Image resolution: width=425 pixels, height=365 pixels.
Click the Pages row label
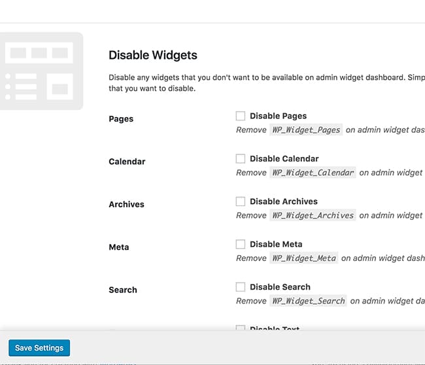(121, 119)
